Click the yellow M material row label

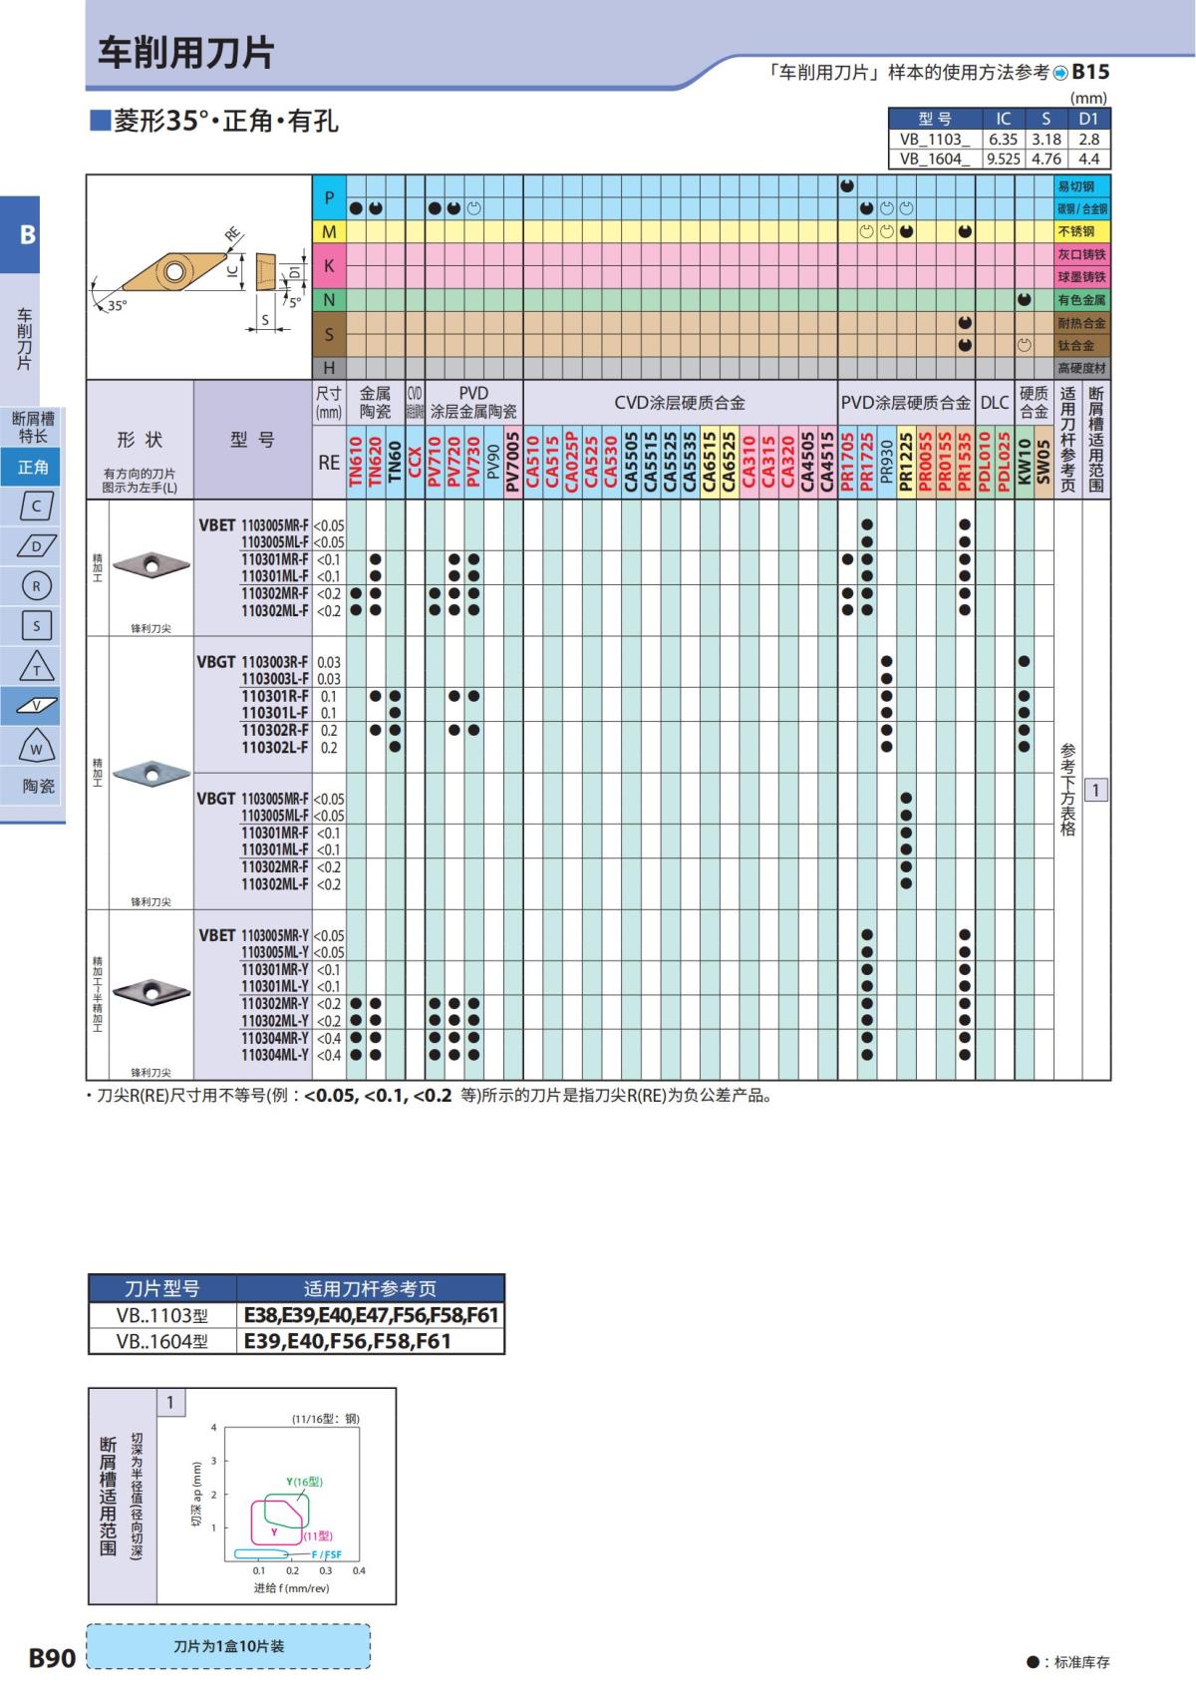[329, 231]
